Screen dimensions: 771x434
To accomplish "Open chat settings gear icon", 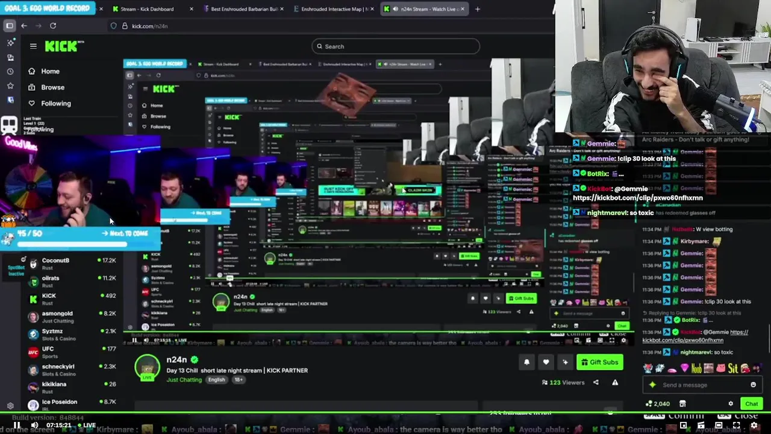I will point(731,404).
